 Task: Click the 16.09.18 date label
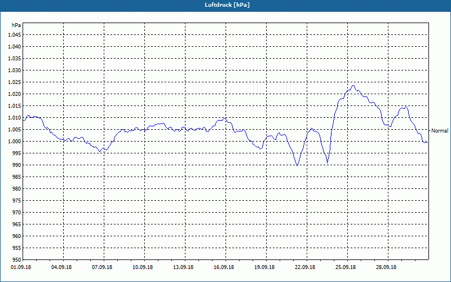[224, 267]
